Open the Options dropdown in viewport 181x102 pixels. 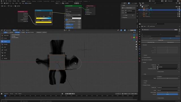[x=135, y=32]
